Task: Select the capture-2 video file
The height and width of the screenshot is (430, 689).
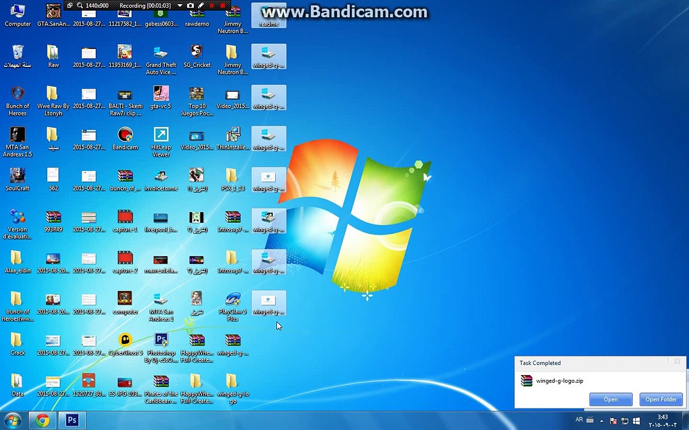Action: point(125,262)
